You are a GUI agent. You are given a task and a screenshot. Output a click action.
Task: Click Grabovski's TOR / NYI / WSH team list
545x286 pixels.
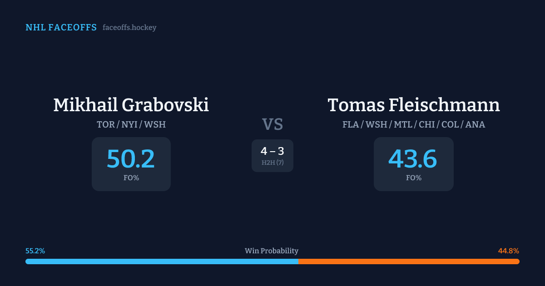(x=131, y=124)
